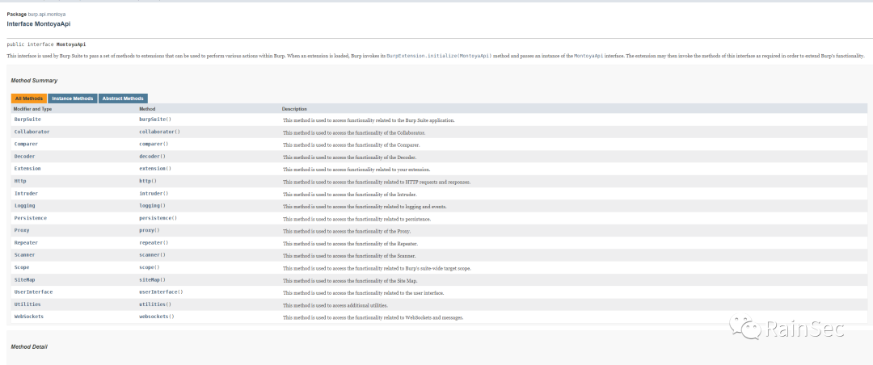Select the Site Map description text
The image size is (873, 365).
pyautogui.click(x=350, y=281)
